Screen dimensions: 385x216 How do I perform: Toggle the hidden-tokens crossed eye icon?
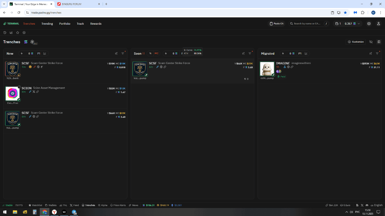[x=371, y=42]
